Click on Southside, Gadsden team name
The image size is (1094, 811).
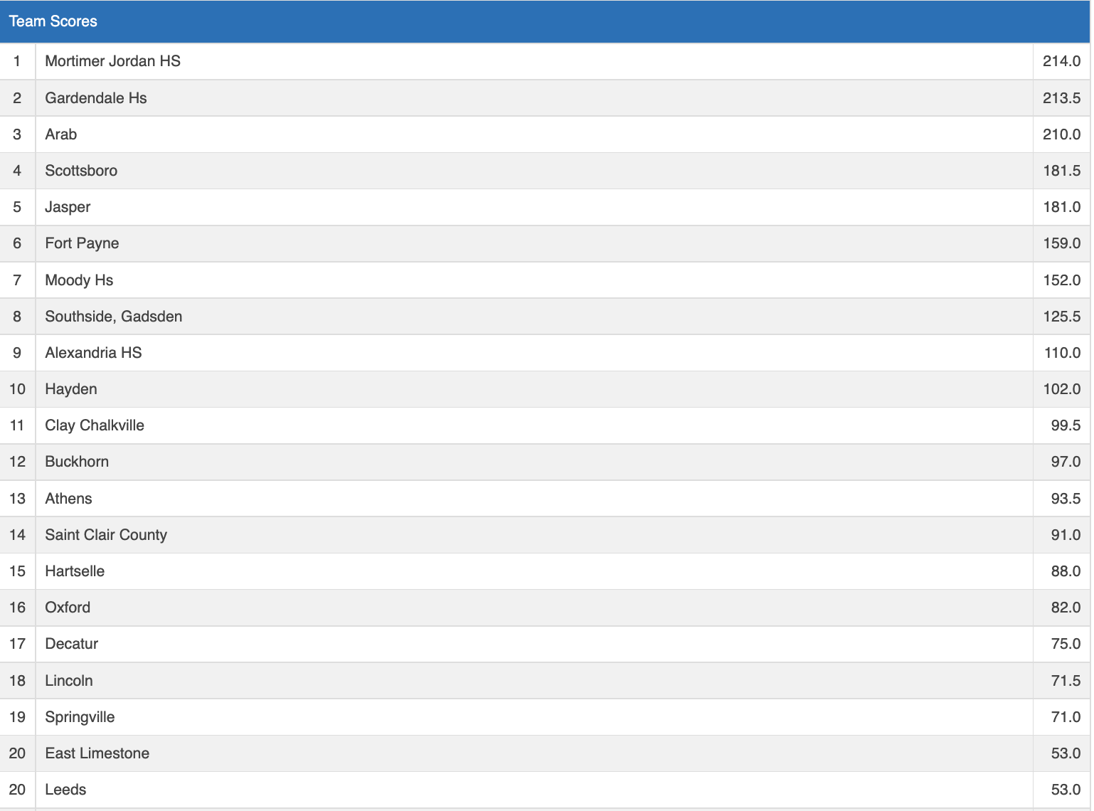click(114, 317)
